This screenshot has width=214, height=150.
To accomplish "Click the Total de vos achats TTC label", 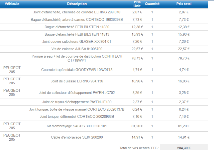I will point(139,148).
